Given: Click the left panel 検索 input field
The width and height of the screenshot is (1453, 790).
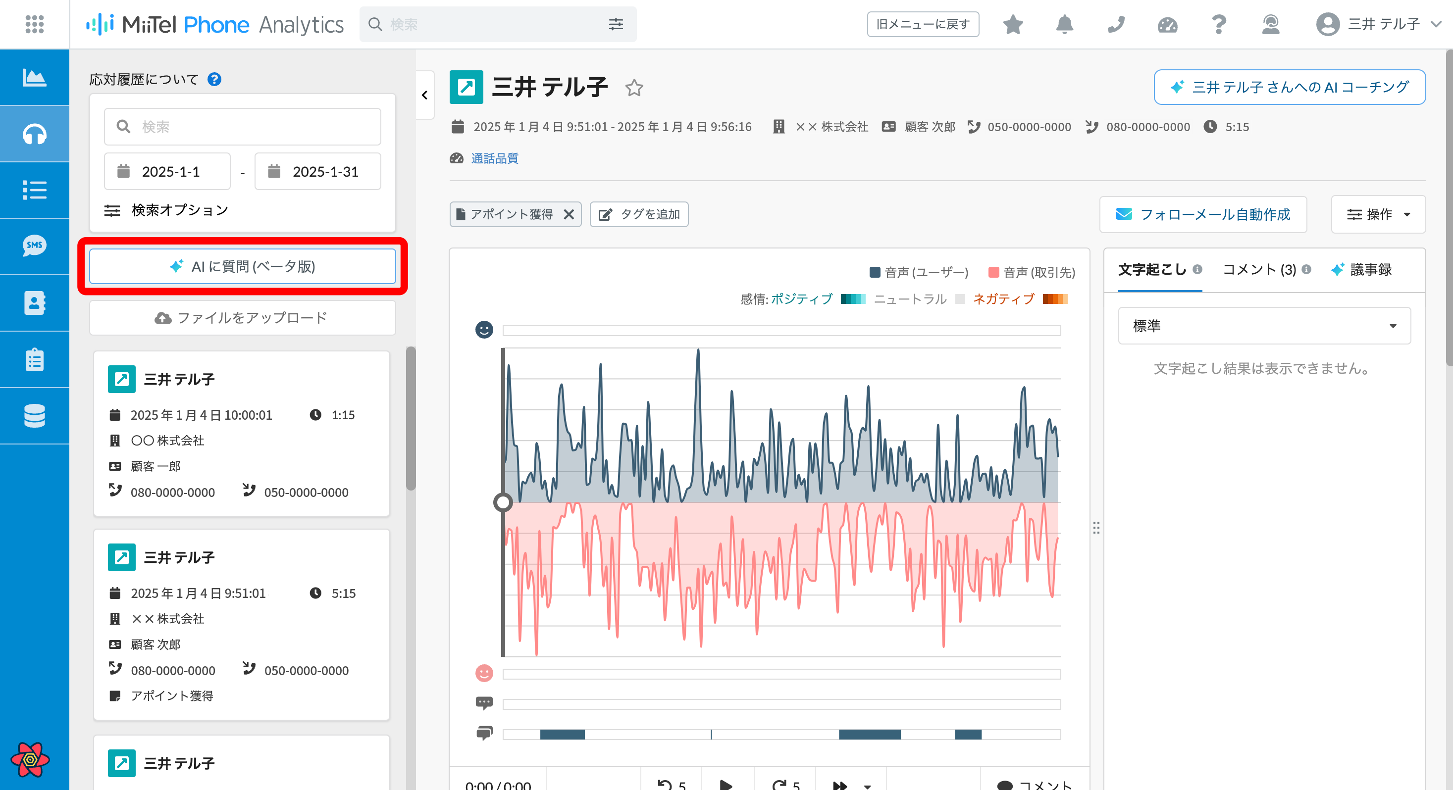Looking at the screenshot, I should point(243,127).
